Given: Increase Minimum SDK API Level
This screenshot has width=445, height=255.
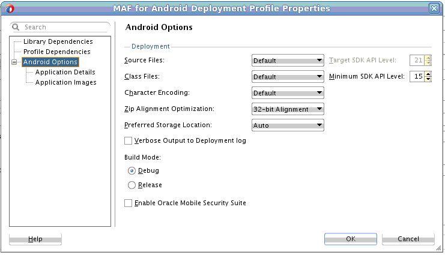Looking at the screenshot, I should [428, 74].
